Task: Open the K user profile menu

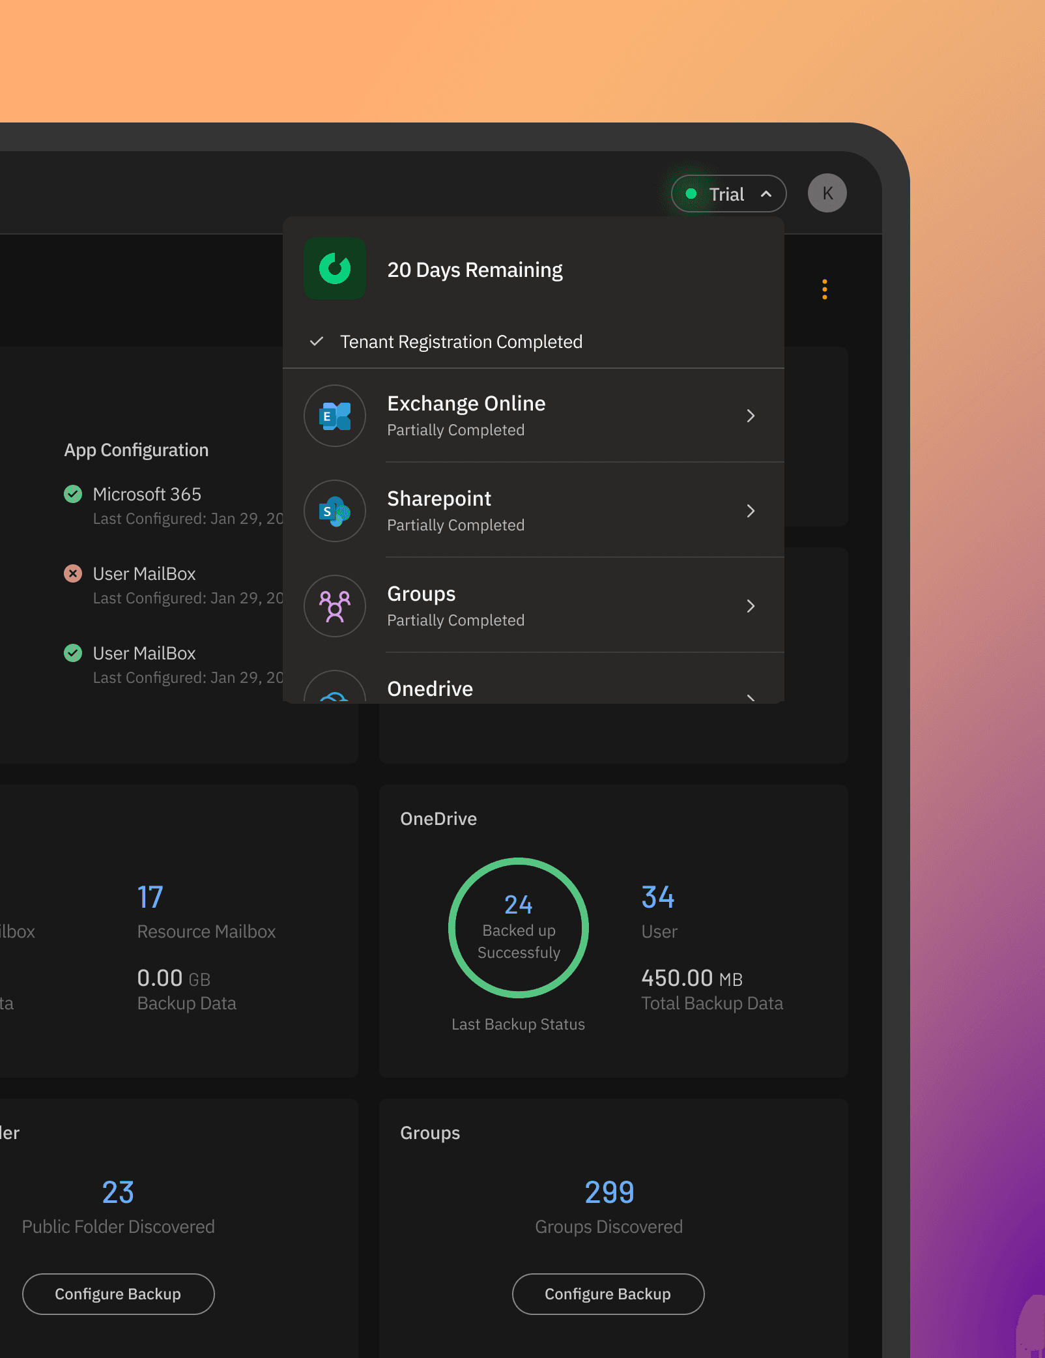Action: click(x=827, y=192)
